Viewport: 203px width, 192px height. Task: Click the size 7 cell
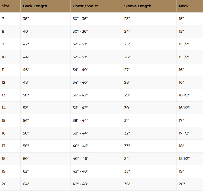click(10, 19)
